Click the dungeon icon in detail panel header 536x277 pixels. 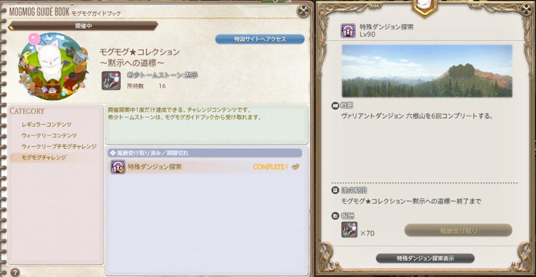pyautogui.click(x=348, y=30)
